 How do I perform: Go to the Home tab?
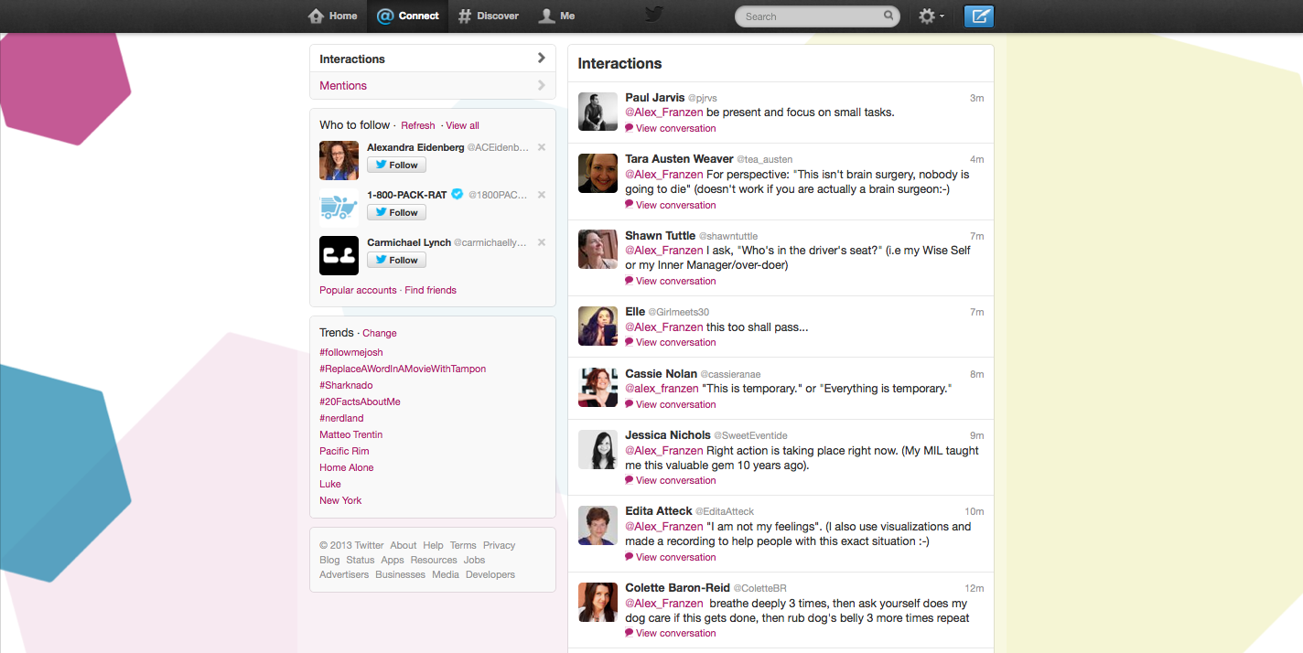(333, 16)
